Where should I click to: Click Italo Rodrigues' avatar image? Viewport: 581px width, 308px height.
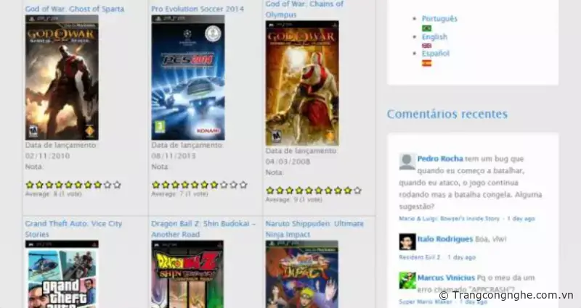pos(407,241)
